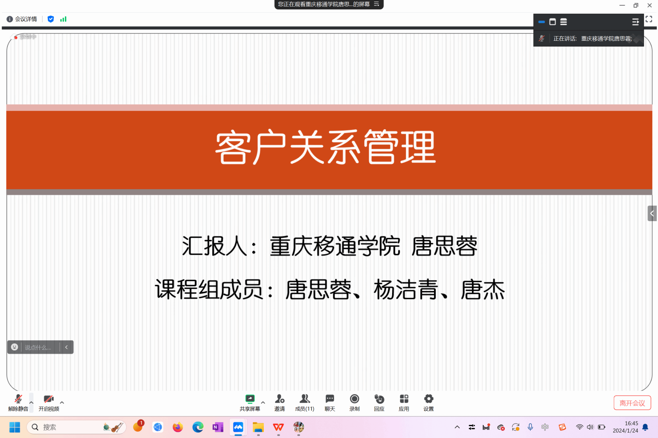Open the emoji picker in chat bar
This screenshot has height=438, width=658.
coord(14,347)
